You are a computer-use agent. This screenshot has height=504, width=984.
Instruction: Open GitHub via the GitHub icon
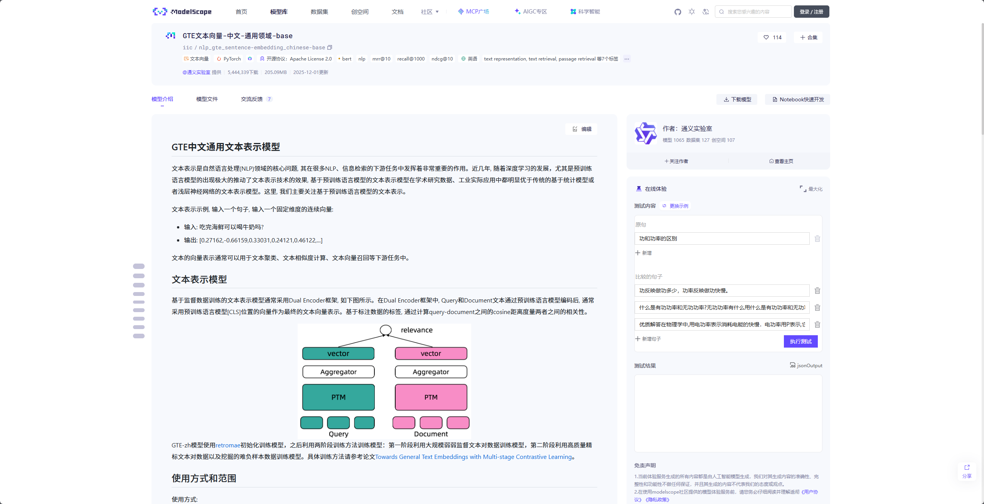[x=678, y=12]
